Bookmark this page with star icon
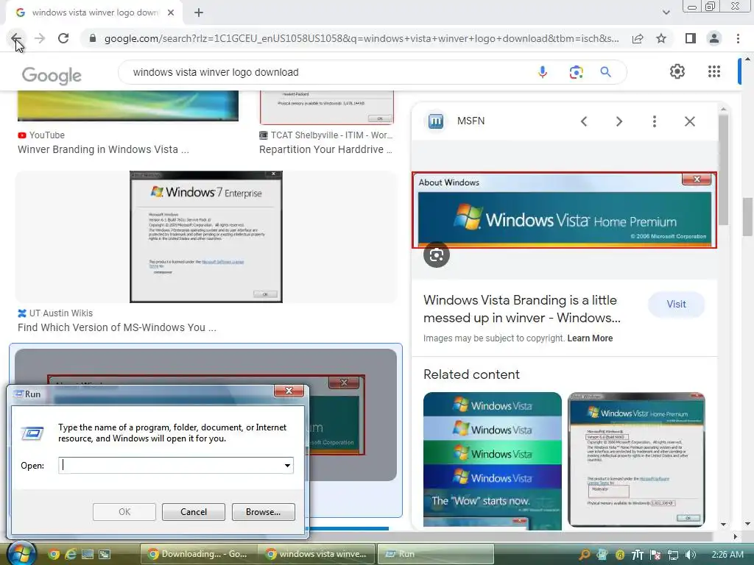This screenshot has width=754, height=565. click(x=661, y=38)
